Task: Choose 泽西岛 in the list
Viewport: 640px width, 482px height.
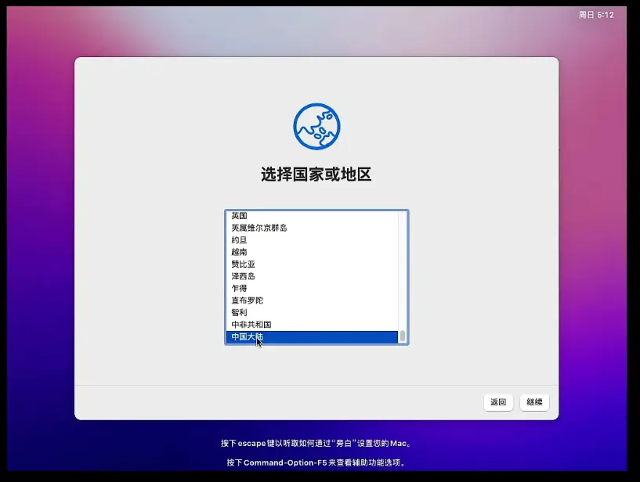Action: tap(243, 276)
